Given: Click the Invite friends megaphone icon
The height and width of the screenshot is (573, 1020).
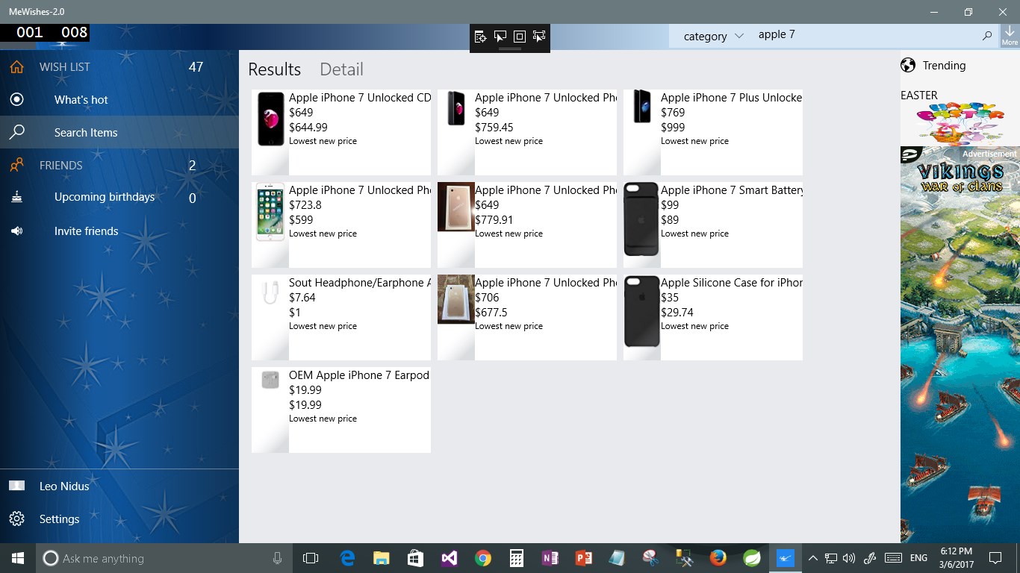Looking at the screenshot, I should (16, 231).
